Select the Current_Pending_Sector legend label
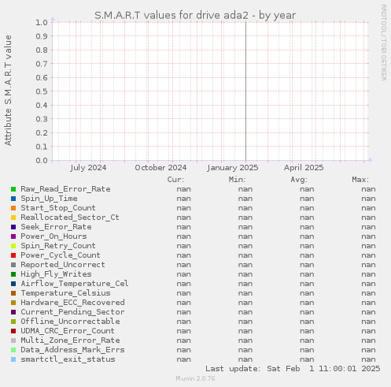Screen dimensions: 391x387 [x=72, y=312]
